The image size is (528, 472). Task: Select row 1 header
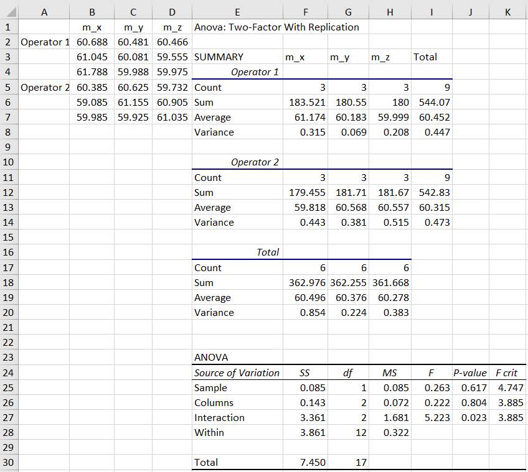9,27
